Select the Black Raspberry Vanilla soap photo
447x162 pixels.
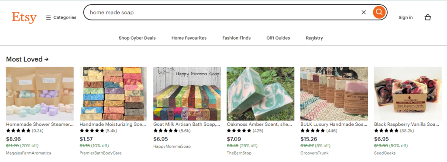coord(408,94)
